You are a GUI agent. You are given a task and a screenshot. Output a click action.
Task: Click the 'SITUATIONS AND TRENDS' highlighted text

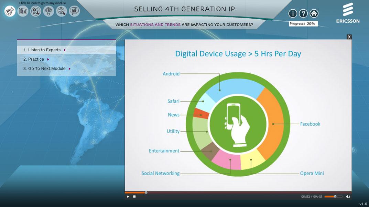[155, 24]
